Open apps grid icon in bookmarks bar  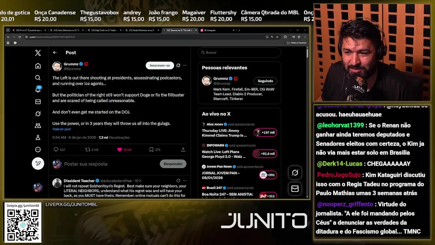tap(8, 43)
